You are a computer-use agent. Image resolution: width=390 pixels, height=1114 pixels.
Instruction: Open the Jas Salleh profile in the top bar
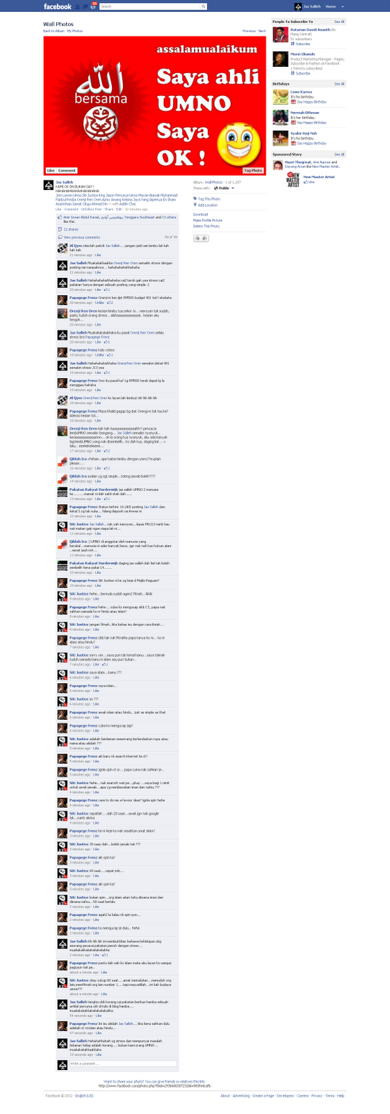(x=307, y=6)
